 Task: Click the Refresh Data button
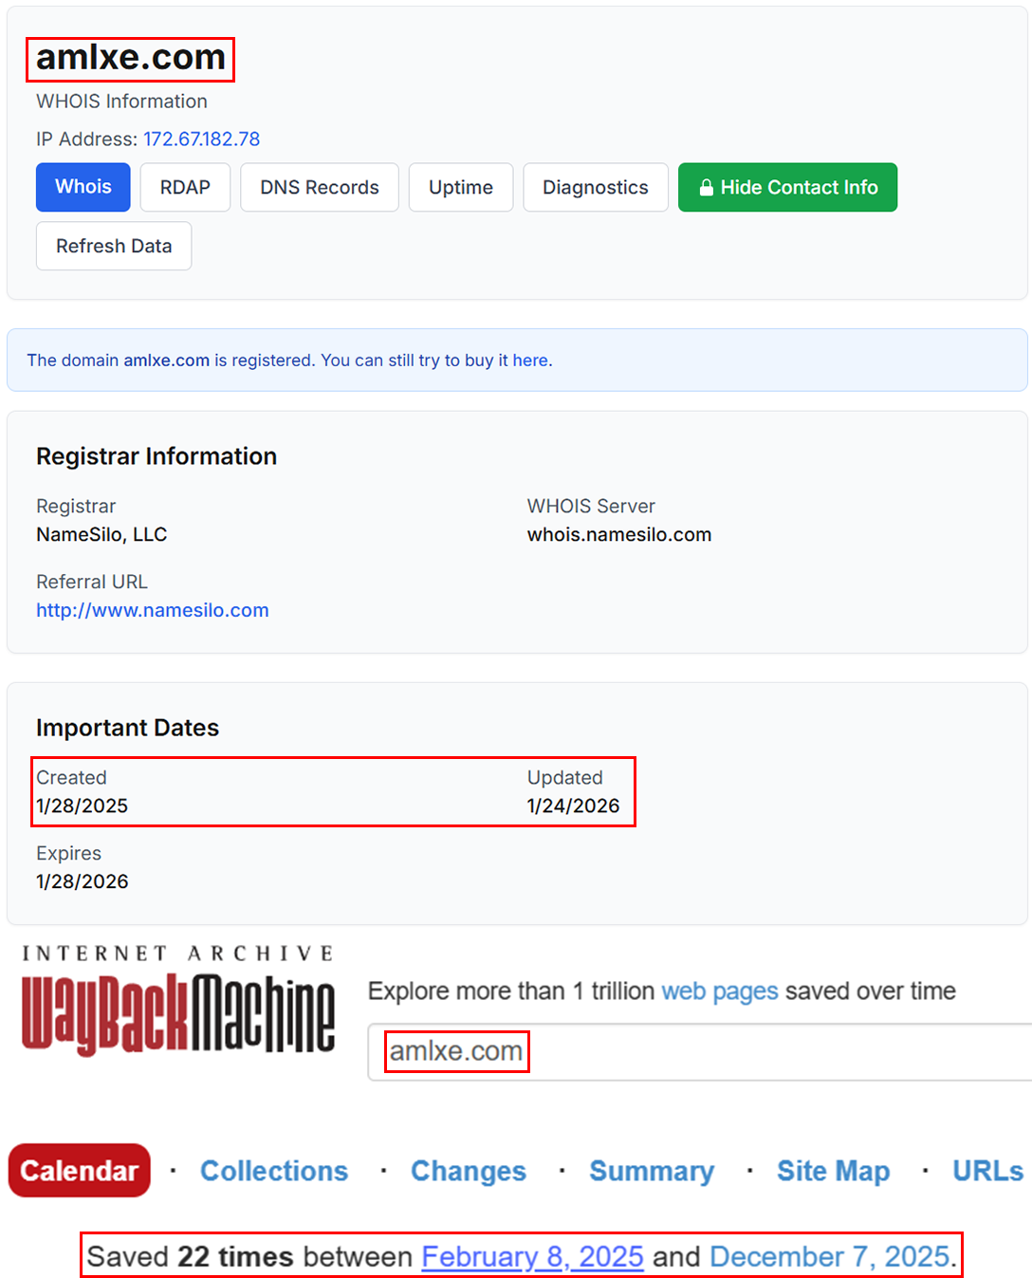(x=113, y=246)
